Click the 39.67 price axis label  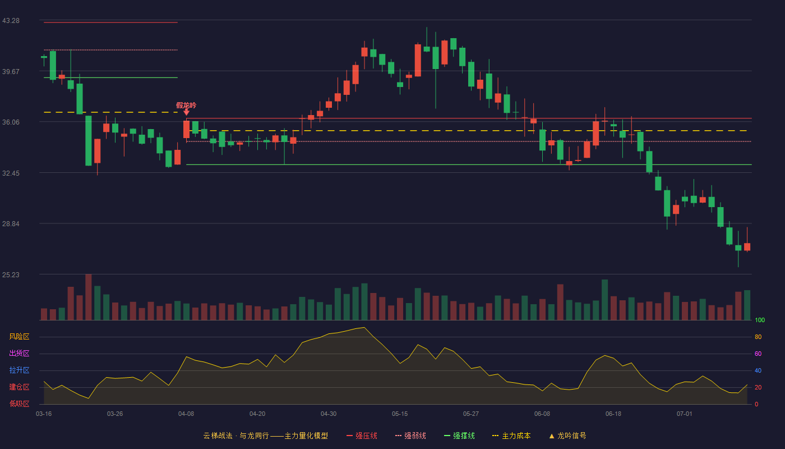coord(11,72)
